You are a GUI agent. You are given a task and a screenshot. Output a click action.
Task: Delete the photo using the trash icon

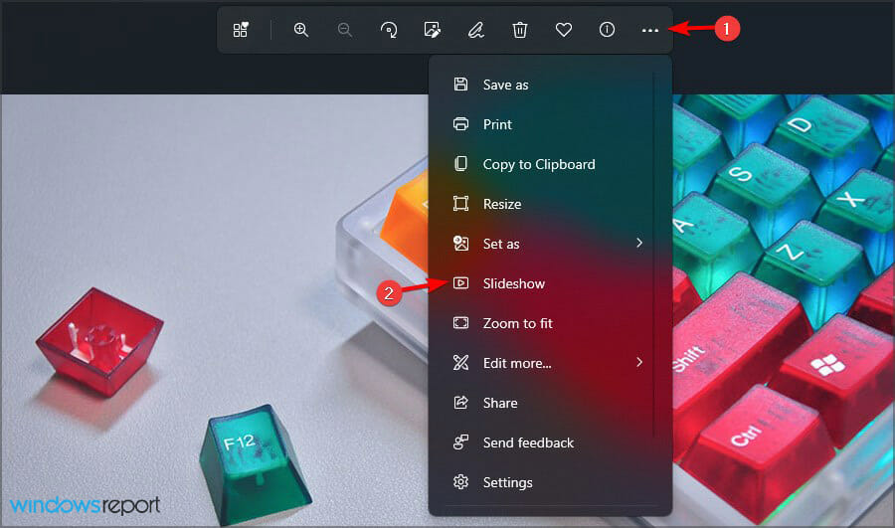pos(519,30)
